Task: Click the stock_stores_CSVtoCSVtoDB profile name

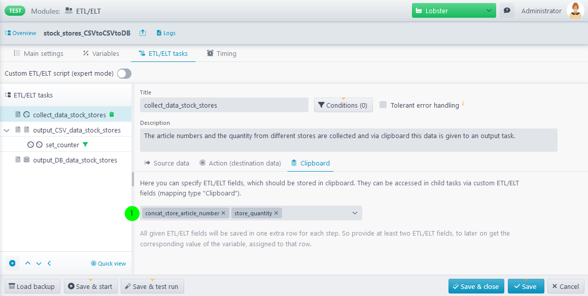Action: pos(87,33)
